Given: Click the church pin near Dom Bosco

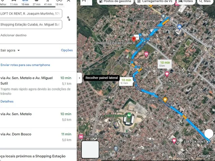Looking at the screenshot, I should click(116, 149).
